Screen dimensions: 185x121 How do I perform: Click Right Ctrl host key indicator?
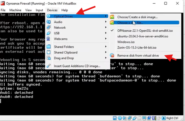click(172, 118)
